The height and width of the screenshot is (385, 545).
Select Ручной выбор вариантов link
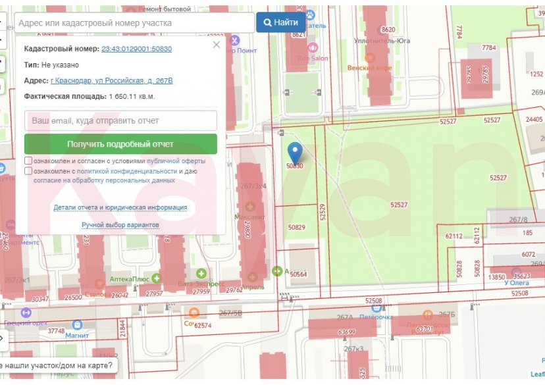tap(120, 225)
